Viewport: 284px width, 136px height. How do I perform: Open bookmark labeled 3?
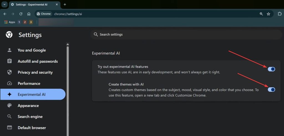click(31, 22)
